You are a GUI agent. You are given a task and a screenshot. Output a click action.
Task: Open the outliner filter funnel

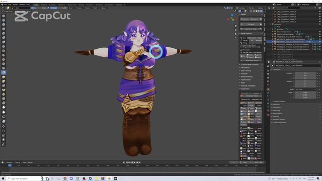click(316, 8)
